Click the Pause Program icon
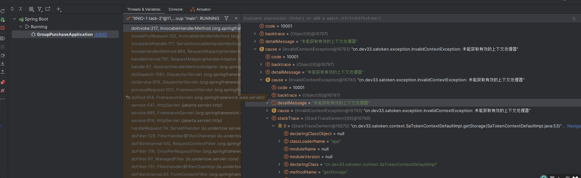This screenshot has width=581, height=178. 3,47
